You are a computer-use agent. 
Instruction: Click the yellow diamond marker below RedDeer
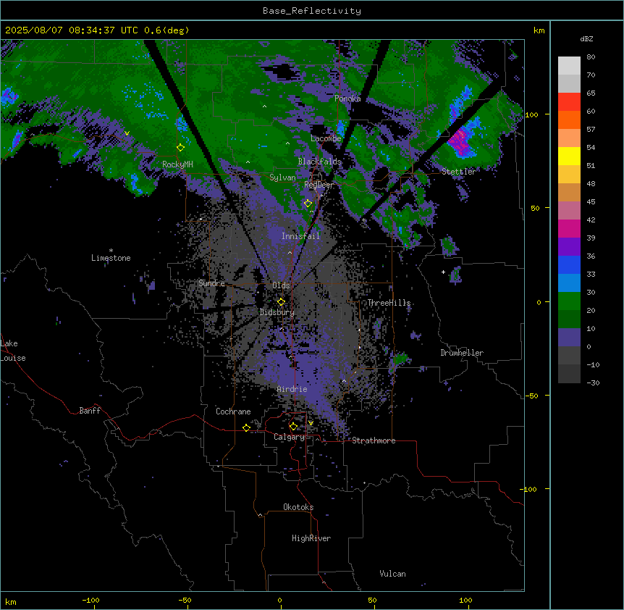[308, 204]
